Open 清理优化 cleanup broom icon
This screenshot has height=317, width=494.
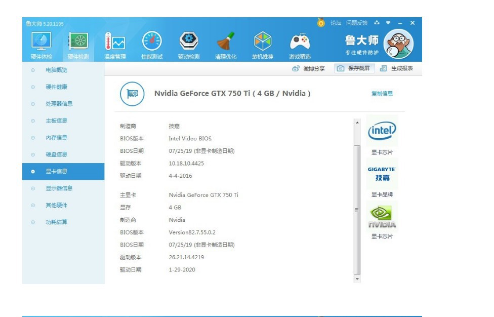pos(226,46)
